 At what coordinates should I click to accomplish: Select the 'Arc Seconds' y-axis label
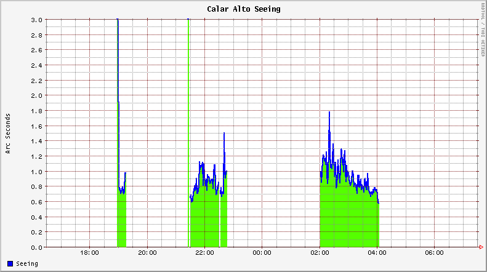click(8, 134)
